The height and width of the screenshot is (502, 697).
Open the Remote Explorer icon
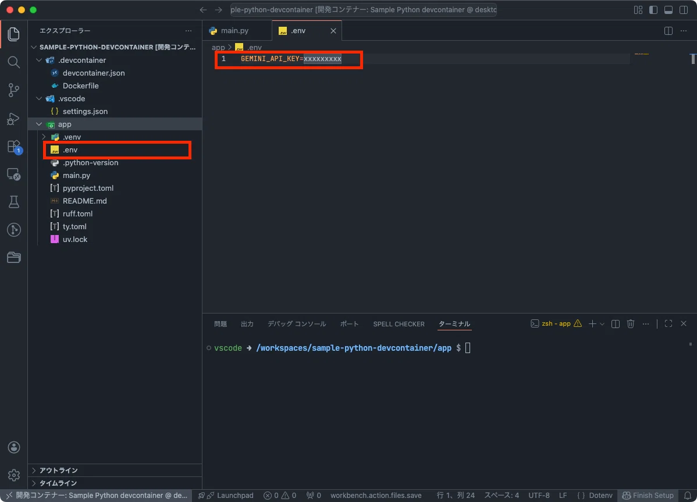14,174
